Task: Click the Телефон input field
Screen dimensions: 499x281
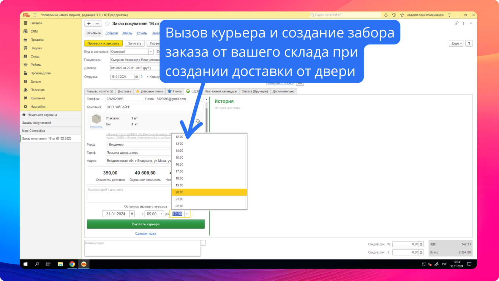Action: pos(124,99)
